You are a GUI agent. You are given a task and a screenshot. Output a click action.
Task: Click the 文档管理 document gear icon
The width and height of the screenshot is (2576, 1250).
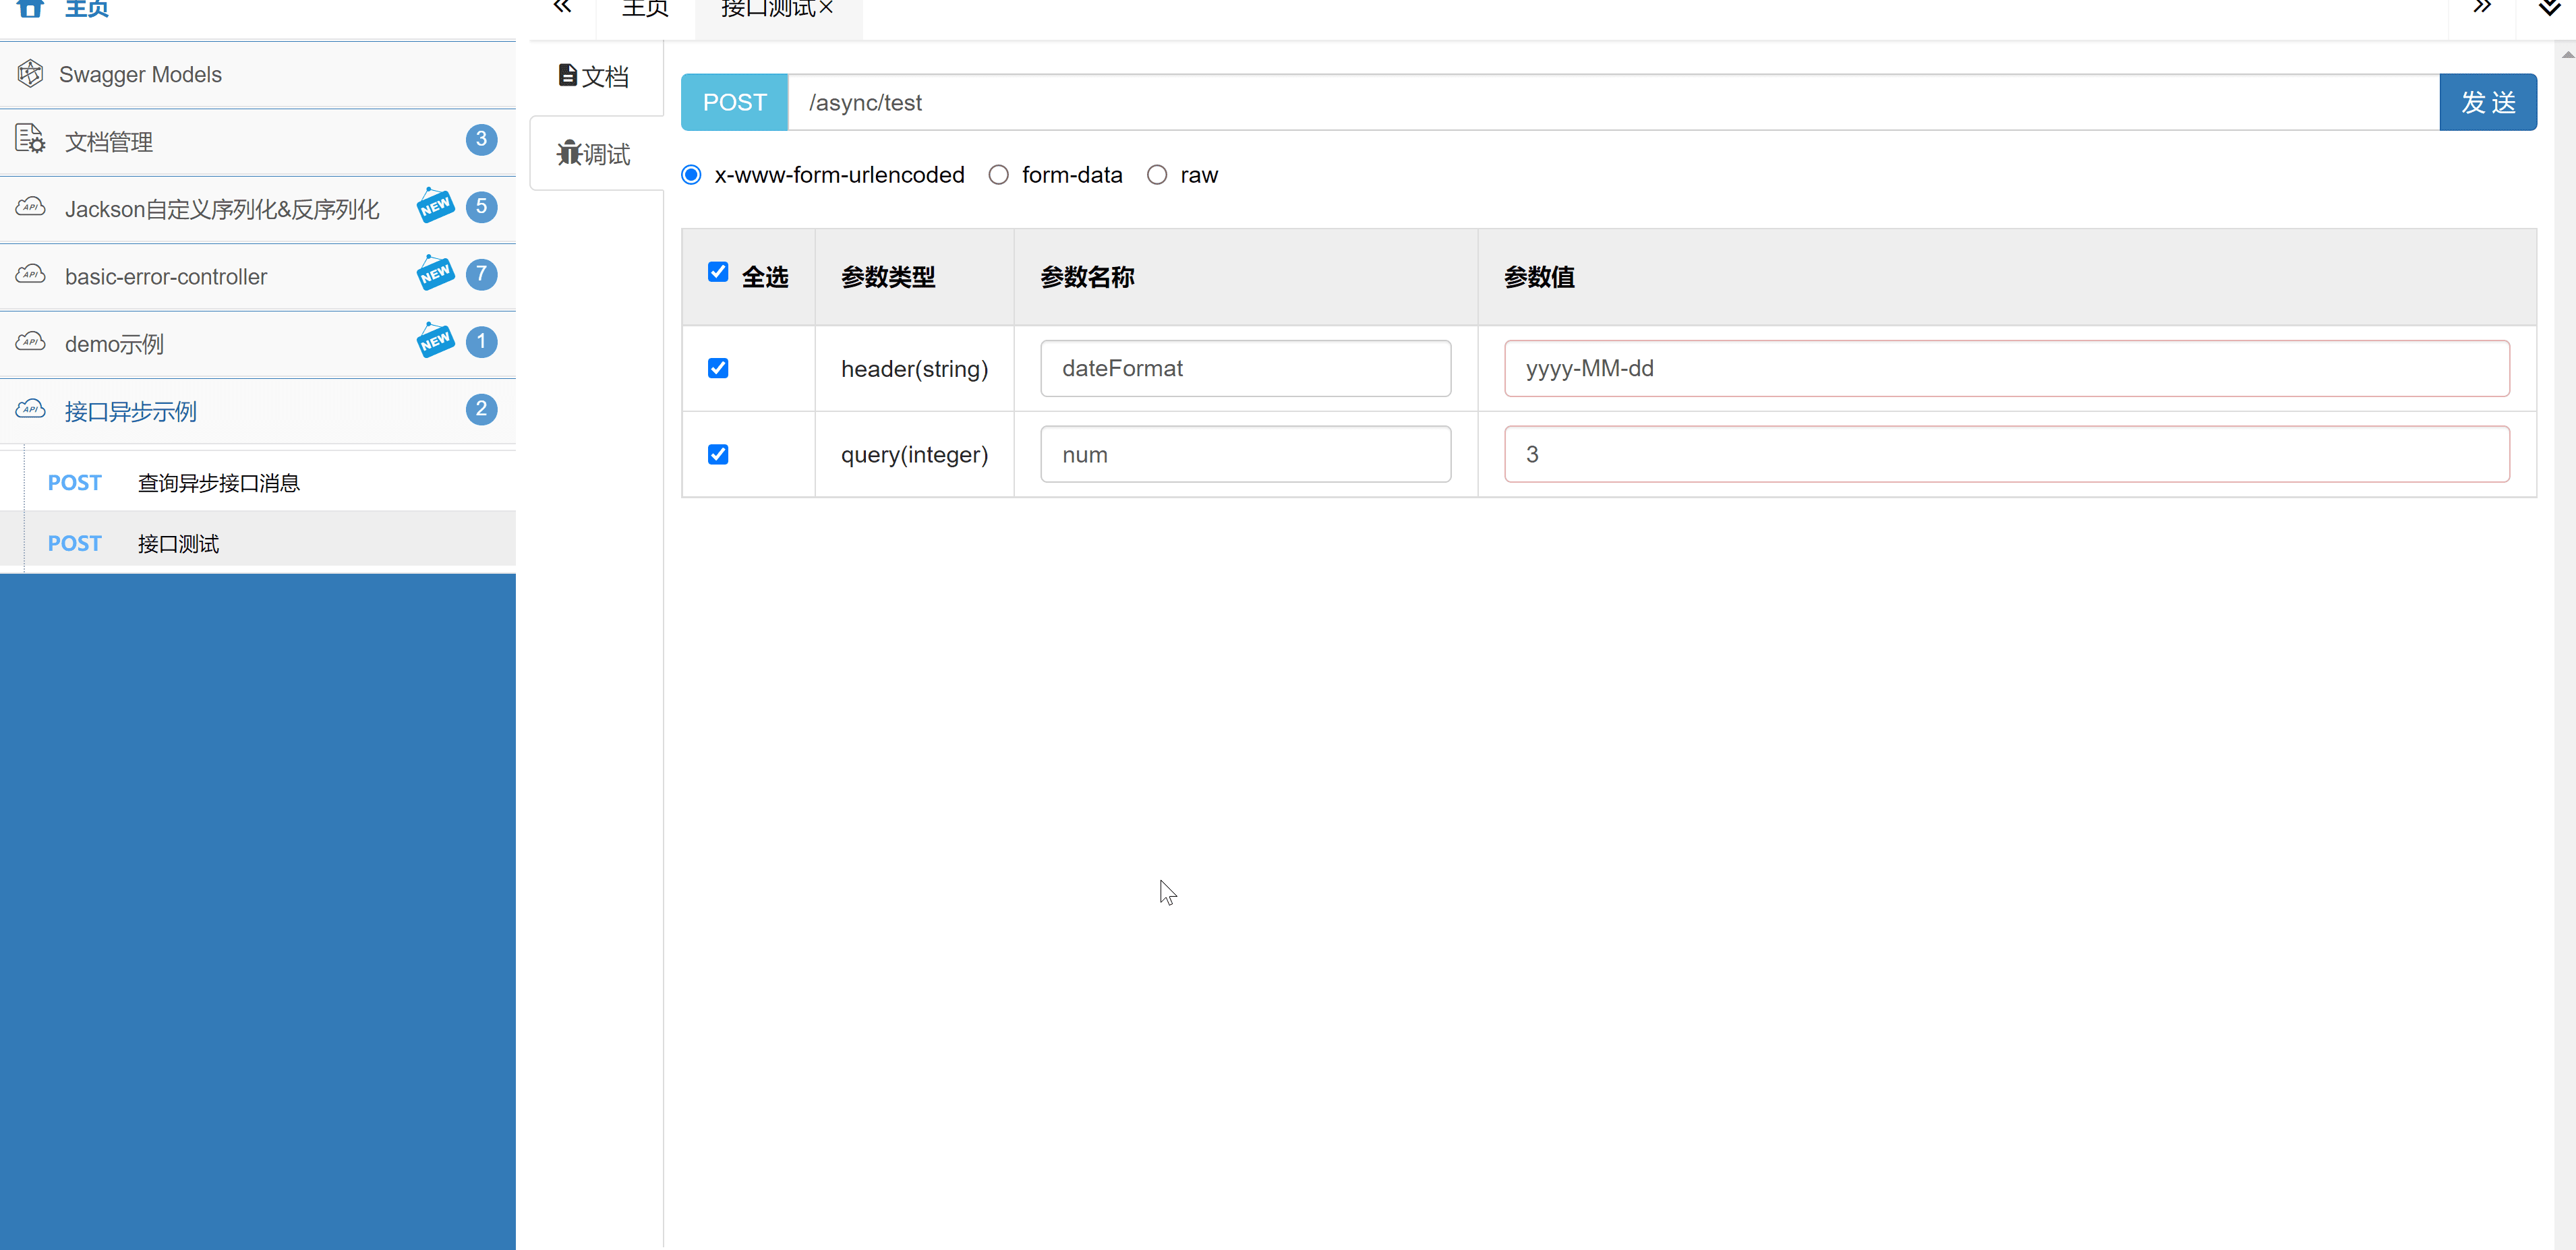pyautogui.click(x=30, y=140)
